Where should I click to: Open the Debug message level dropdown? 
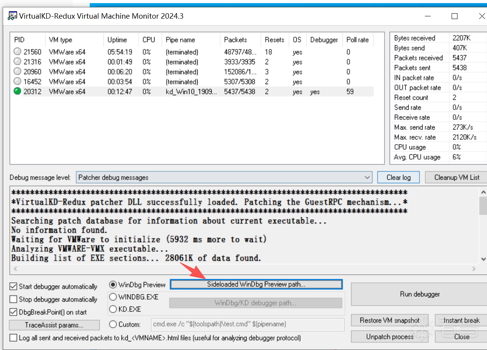tap(224, 177)
